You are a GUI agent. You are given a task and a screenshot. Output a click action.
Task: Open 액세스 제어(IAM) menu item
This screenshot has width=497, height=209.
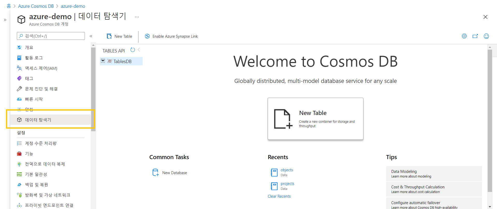50,68
